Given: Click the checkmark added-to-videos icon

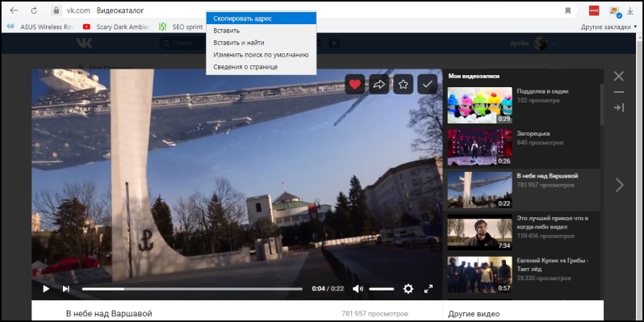Looking at the screenshot, I should (428, 84).
